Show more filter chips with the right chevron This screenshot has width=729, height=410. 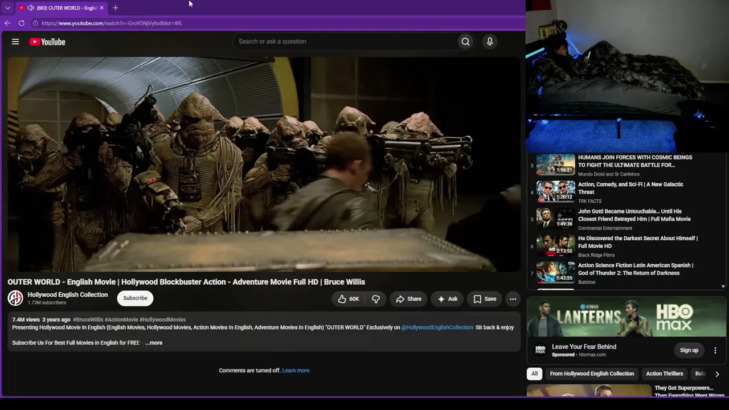pos(717,374)
